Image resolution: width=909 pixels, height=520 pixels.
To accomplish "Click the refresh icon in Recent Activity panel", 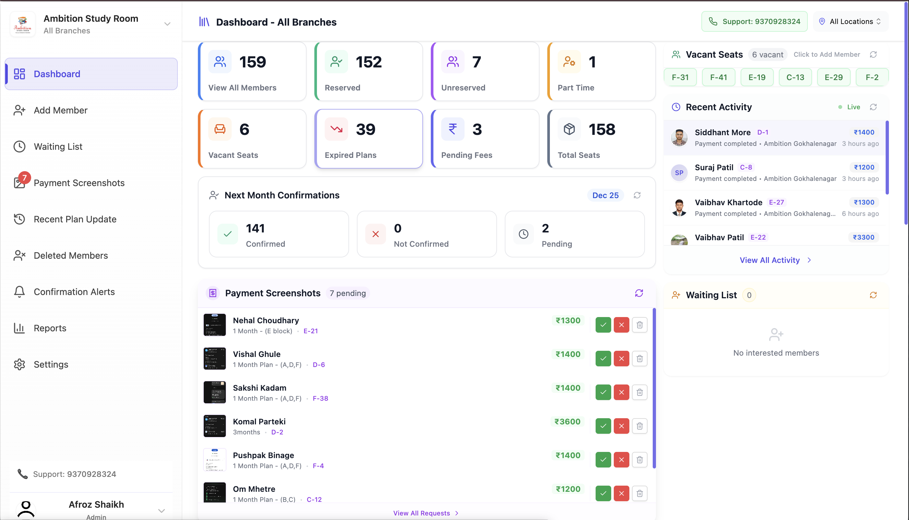I will click(874, 107).
